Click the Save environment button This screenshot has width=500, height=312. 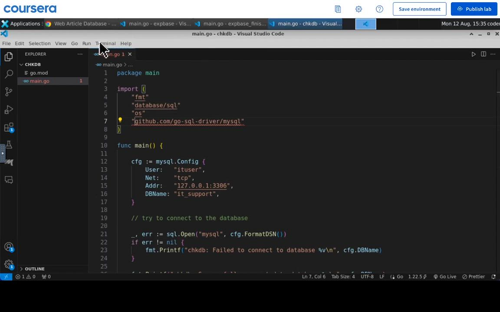click(419, 9)
